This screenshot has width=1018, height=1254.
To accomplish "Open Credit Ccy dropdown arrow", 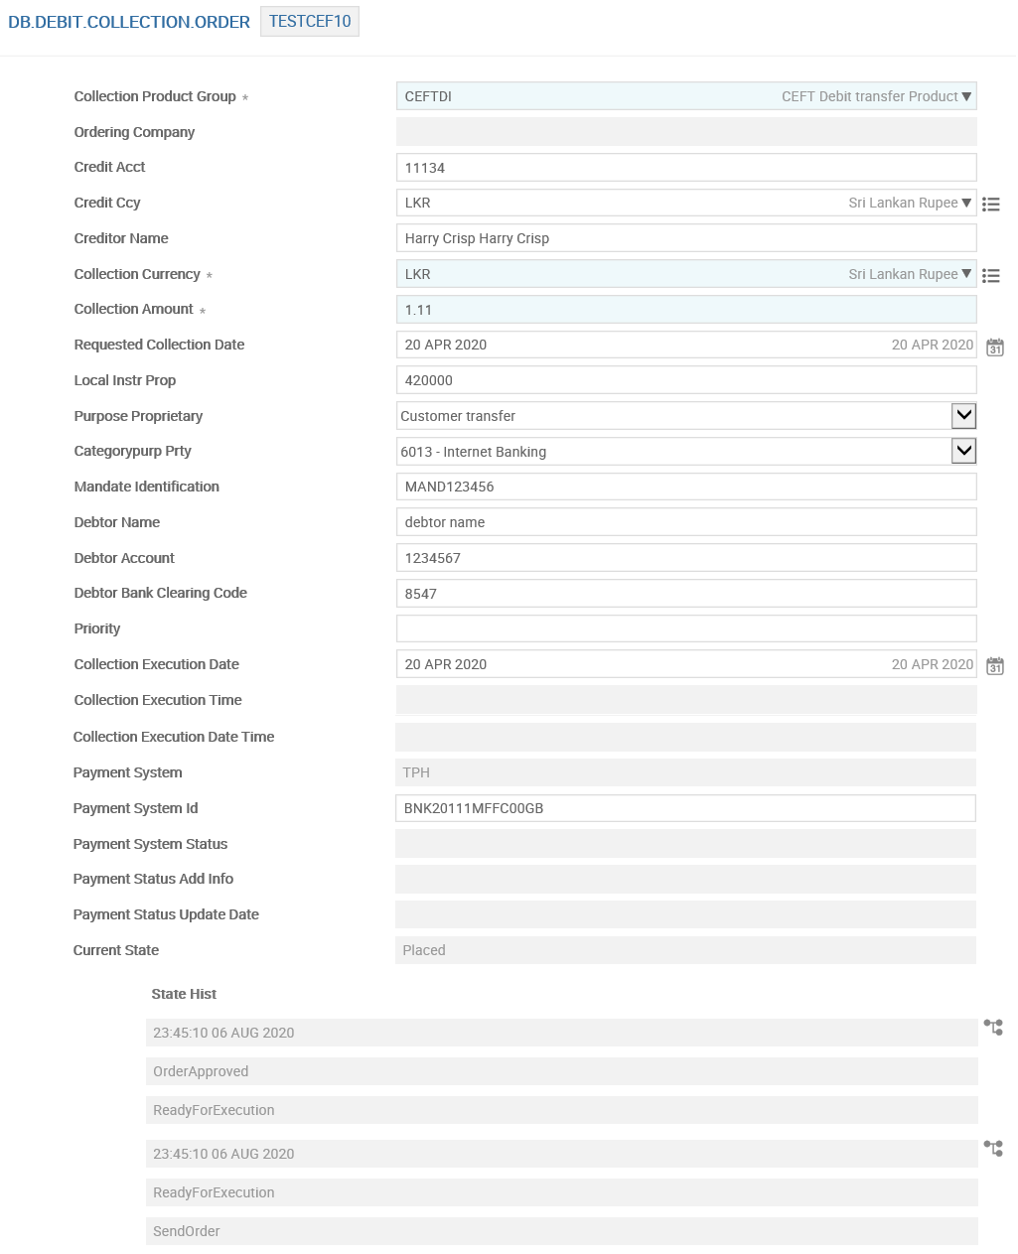I will point(966,203).
